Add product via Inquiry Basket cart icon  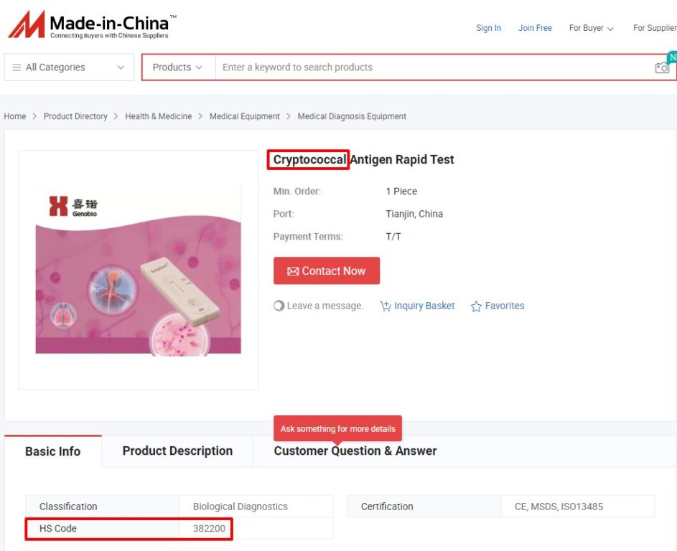(385, 306)
